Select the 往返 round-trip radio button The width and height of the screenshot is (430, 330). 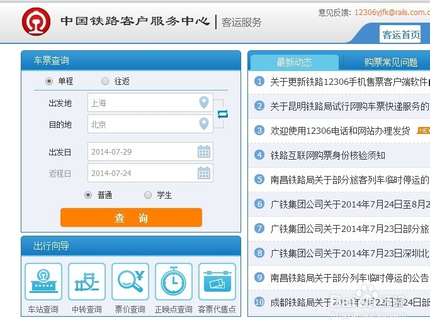105,81
